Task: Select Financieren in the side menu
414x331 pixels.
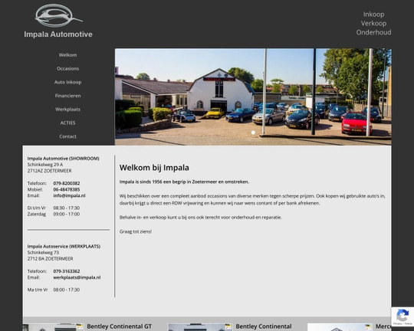Action: tap(68, 96)
